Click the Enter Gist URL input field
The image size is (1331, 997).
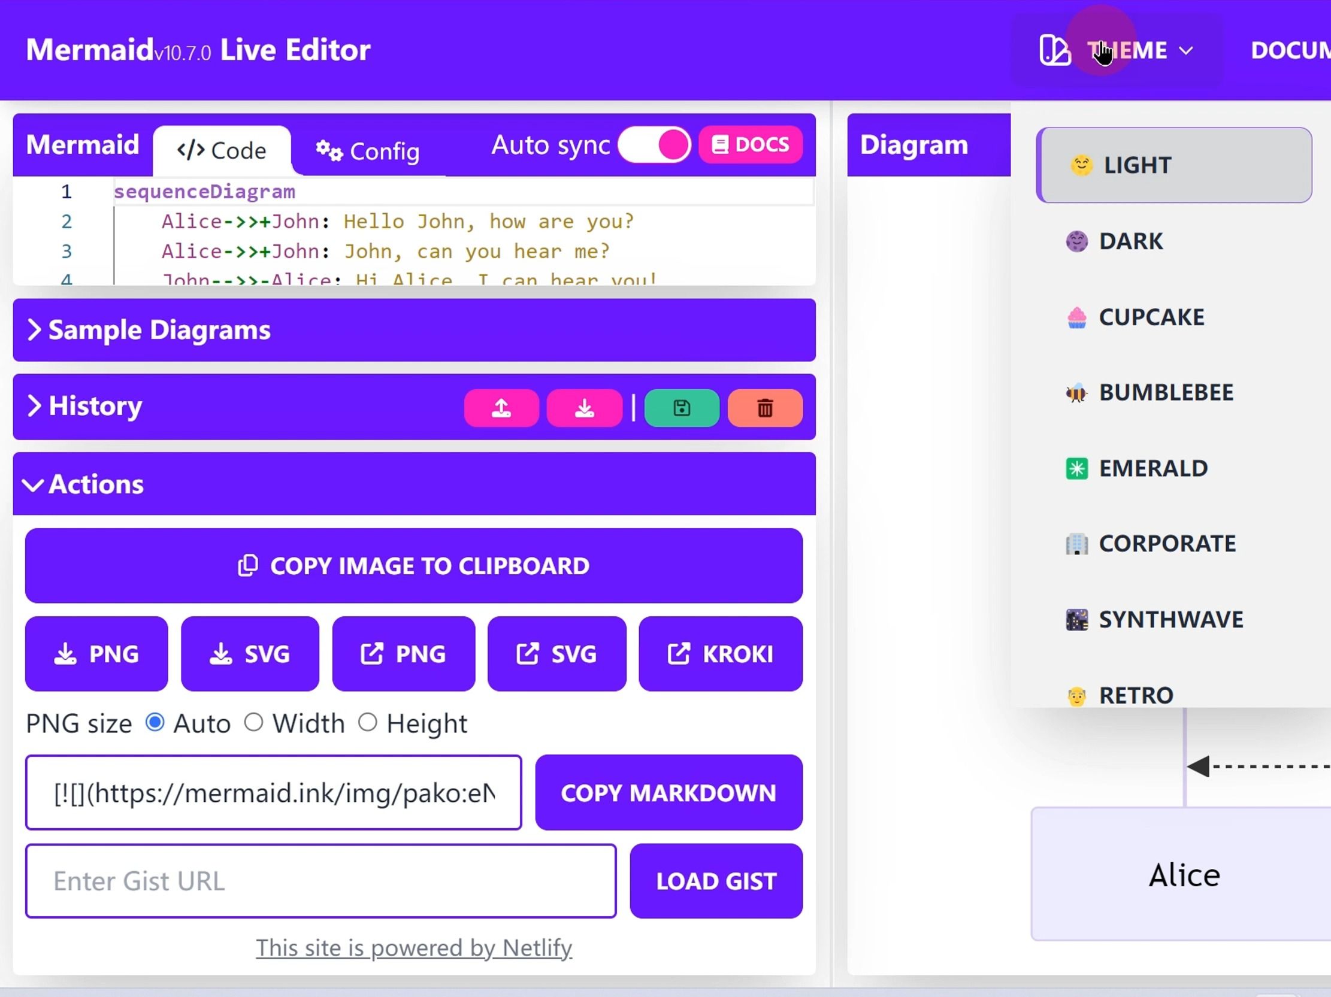pyautogui.click(x=322, y=880)
